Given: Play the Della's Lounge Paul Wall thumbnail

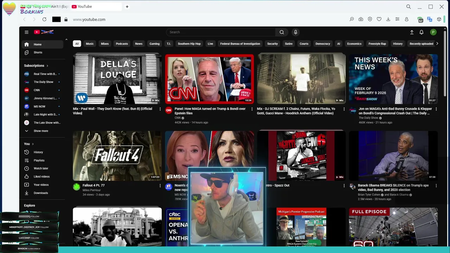Looking at the screenshot, I should [117, 79].
